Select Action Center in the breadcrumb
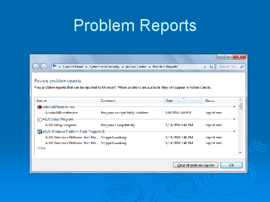The image size is (270, 202). [136, 67]
